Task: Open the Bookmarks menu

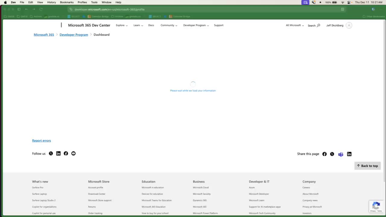Action: pos(67,2)
